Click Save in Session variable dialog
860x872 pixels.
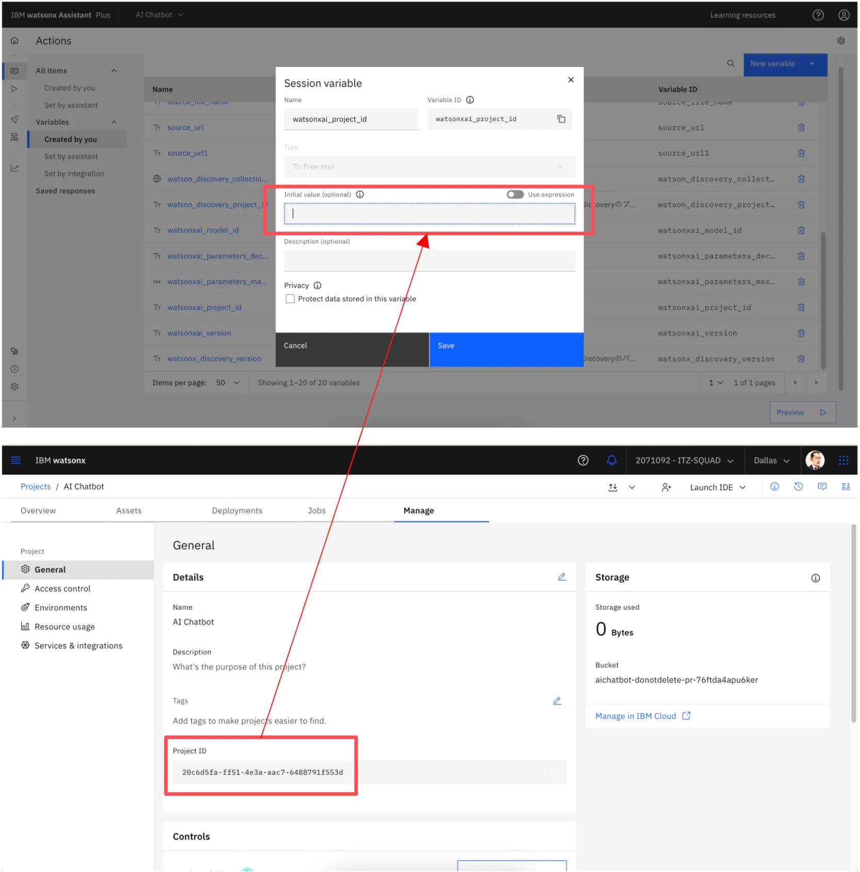tap(506, 350)
